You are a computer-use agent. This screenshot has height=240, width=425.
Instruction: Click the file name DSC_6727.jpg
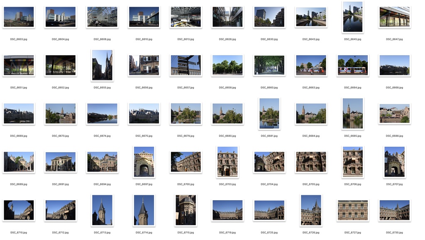pos(353,233)
